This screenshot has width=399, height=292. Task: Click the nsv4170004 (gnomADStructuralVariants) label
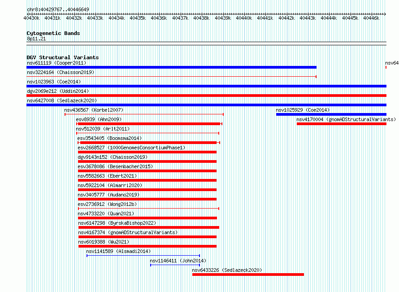[x=346, y=119]
